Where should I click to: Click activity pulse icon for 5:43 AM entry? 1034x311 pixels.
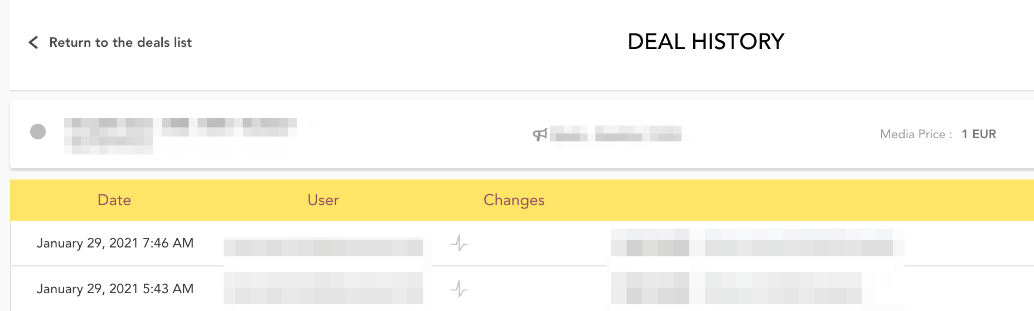pyautogui.click(x=459, y=289)
